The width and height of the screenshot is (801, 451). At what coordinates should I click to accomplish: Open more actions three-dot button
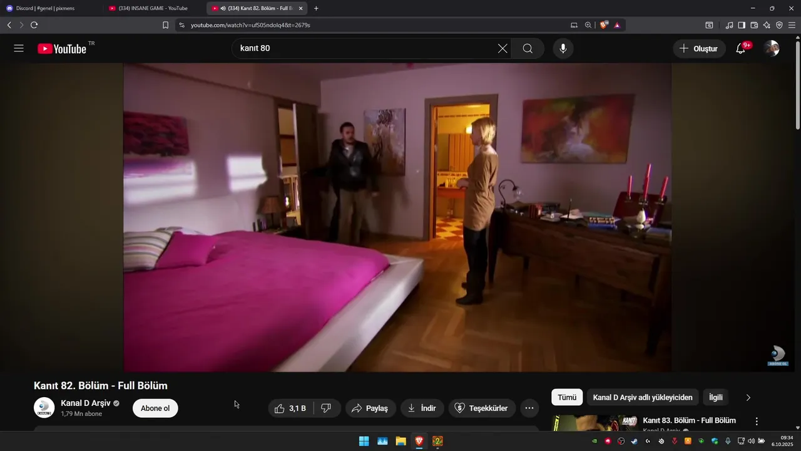[529, 408]
